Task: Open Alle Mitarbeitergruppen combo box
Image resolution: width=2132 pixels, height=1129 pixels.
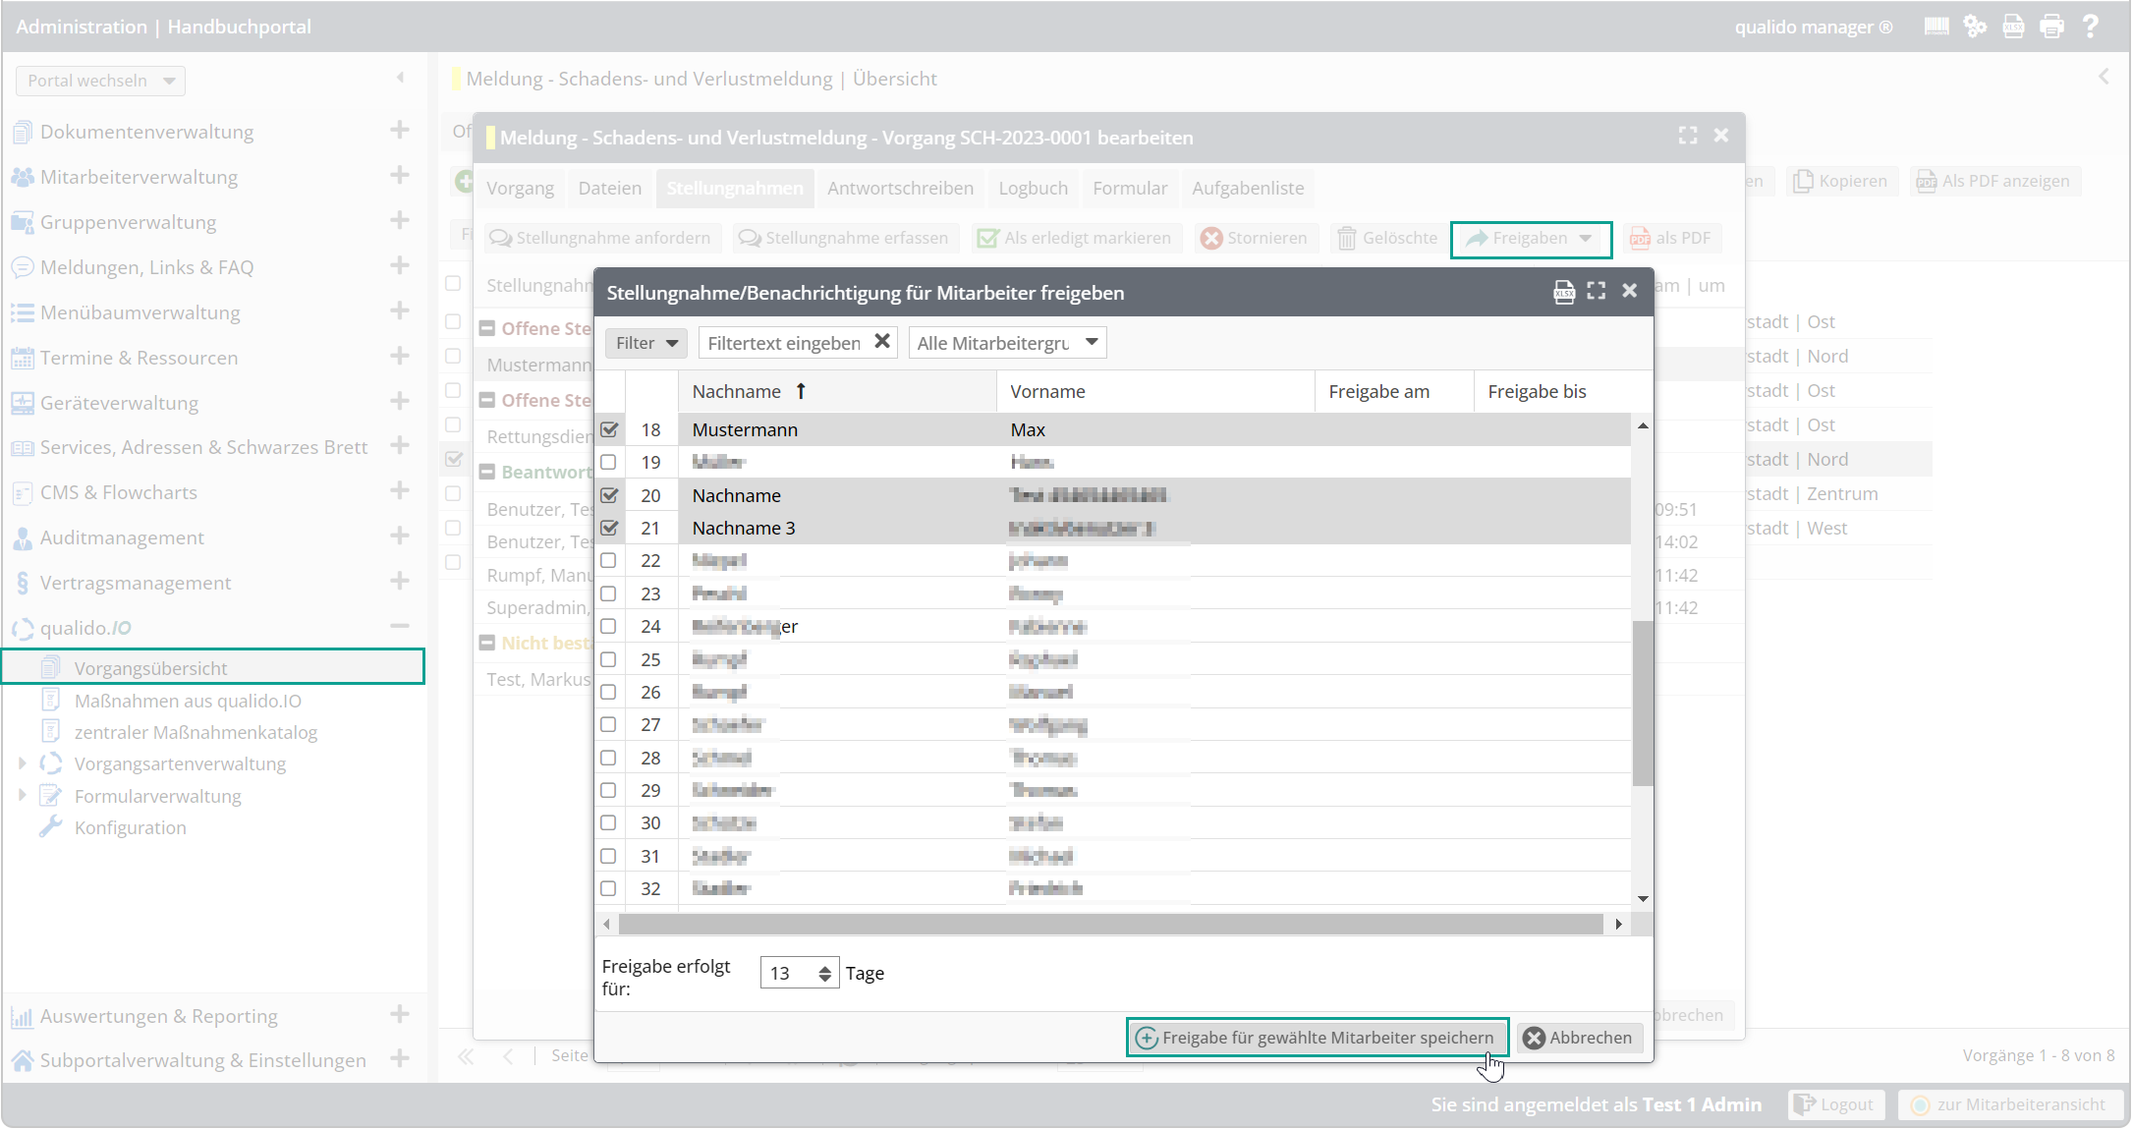Action: 1008,342
